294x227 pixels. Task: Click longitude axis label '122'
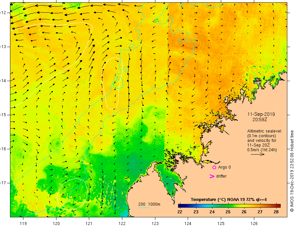122,223
